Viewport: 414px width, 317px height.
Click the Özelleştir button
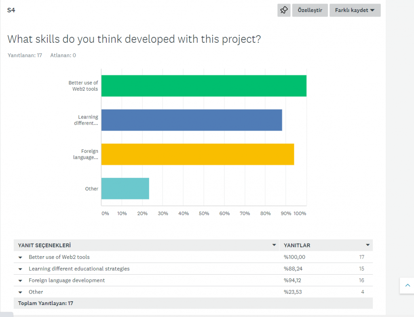pos(310,10)
